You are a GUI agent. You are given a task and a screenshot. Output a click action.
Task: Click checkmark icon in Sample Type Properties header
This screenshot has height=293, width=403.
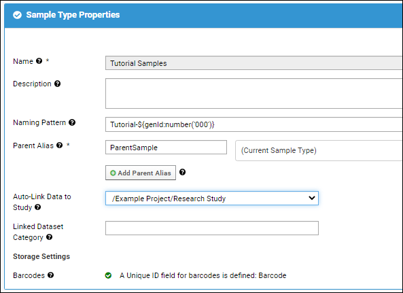[17, 15]
